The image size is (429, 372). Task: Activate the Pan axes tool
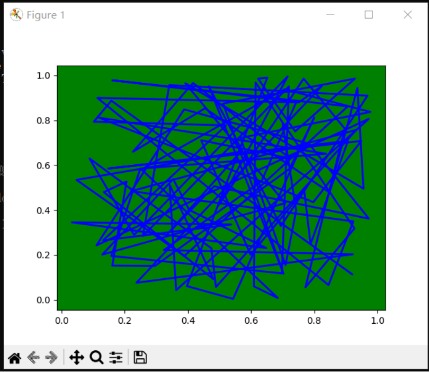[77, 358]
